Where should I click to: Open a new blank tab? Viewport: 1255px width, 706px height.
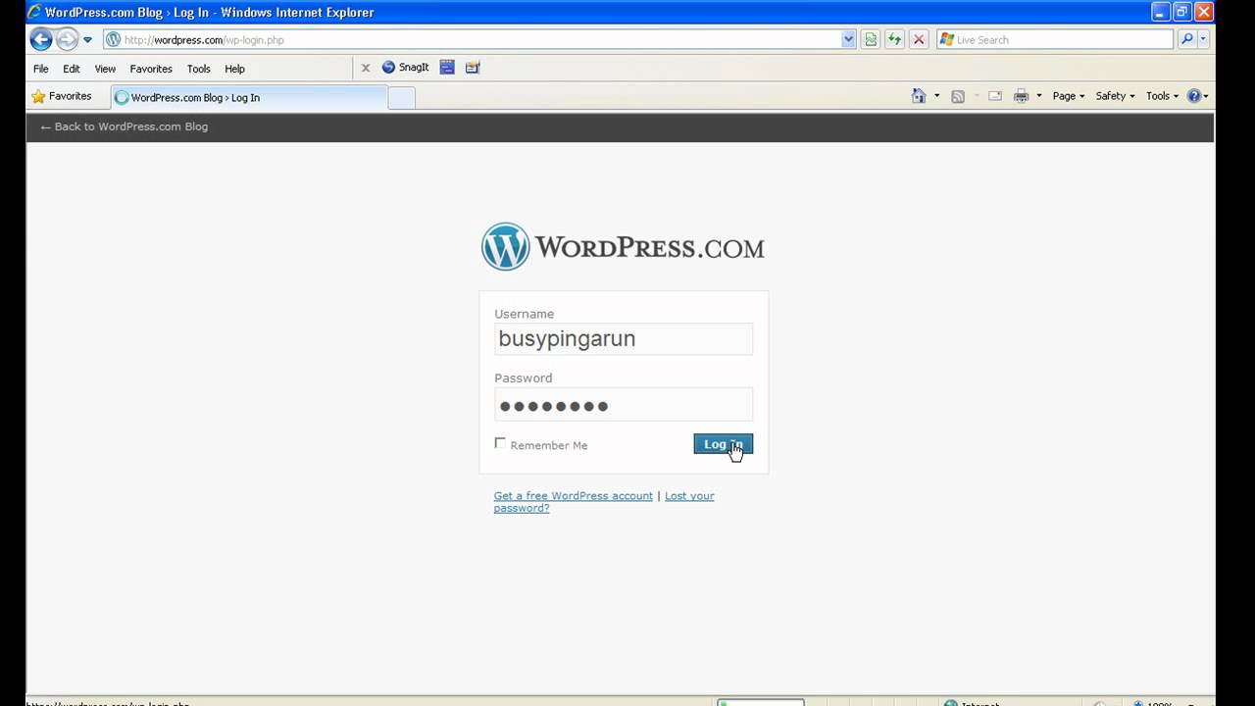pyautogui.click(x=402, y=97)
